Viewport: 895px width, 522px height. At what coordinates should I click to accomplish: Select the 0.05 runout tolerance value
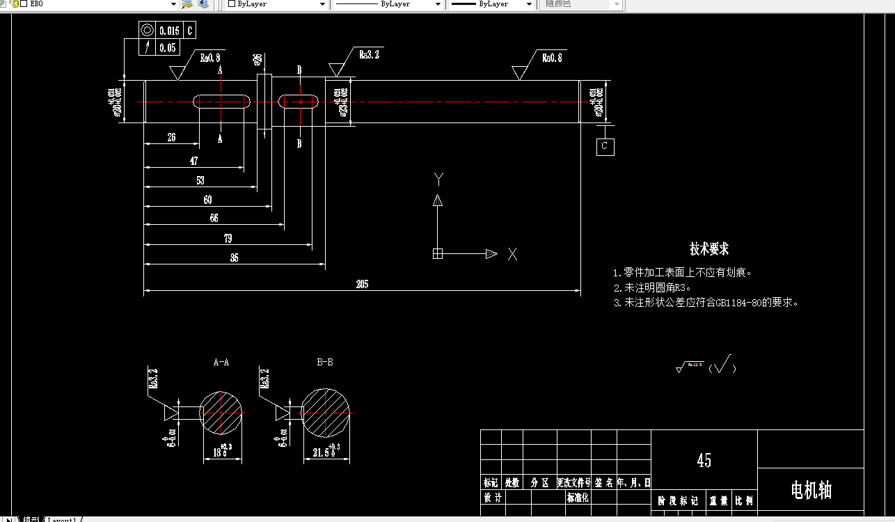pyautogui.click(x=168, y=48)
